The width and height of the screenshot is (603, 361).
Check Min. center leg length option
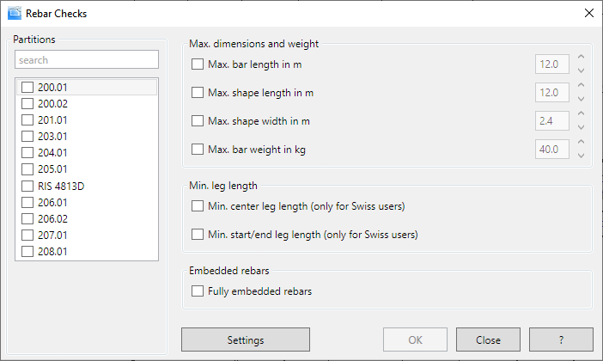(x=198, y=206)
